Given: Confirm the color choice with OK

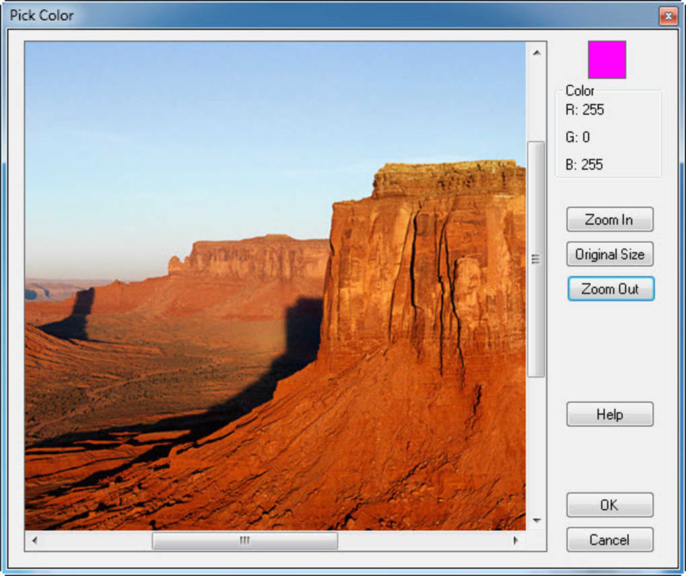Looking at the screenshot, I should click(609, 505).
